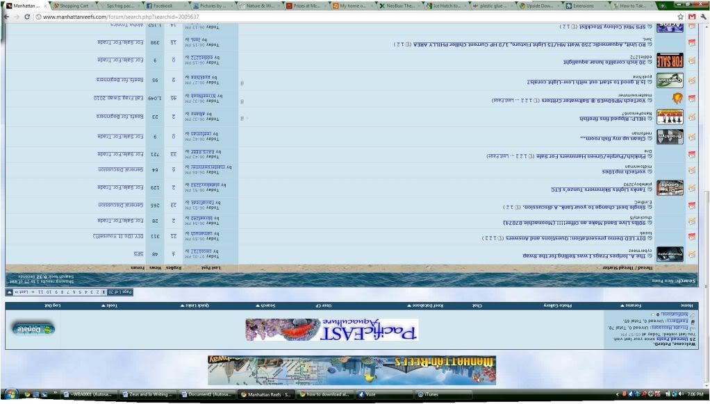
Task: Click the manhattanreefs.com address bar
Action: pos(347,16)
